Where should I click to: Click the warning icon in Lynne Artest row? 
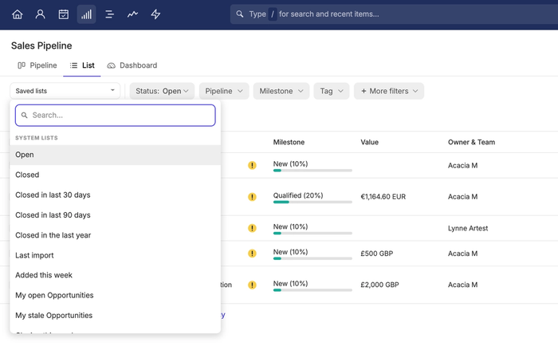point(252,228)
